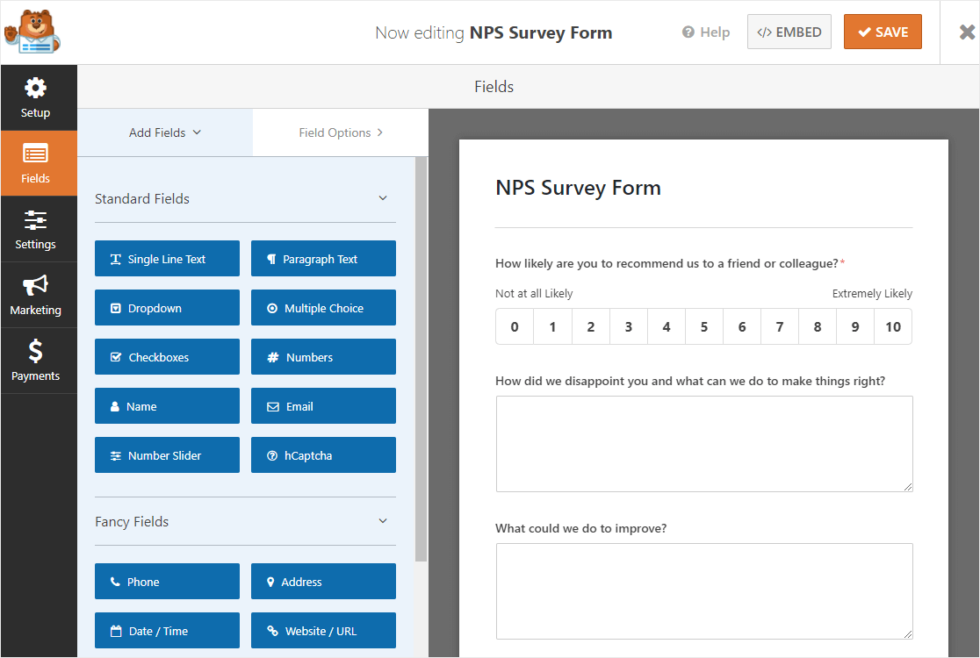Screen dimensions: 980x658
Task: Click the 'Extremely Likely' label
Action: (872, 293)
